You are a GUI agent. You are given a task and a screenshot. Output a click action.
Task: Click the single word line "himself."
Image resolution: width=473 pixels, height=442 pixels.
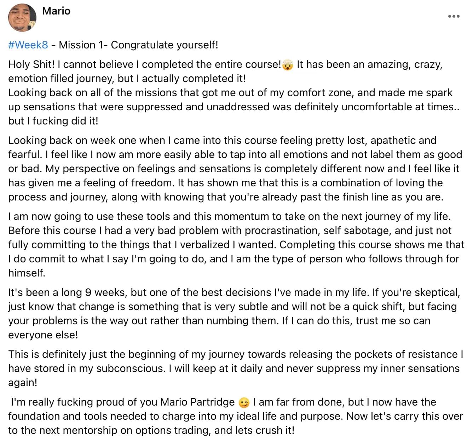pyautogui.click(x=27, y=273)
